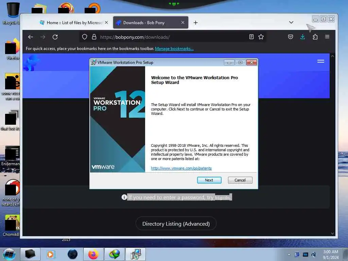The width and height of the screenshot is (348, 261).
Task: Open Directory Listing (Advanced) button
Action: tap(176, 224)
